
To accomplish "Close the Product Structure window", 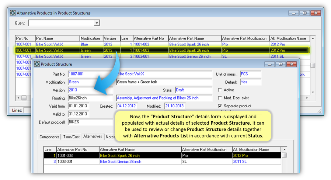I will click(x=291, y=64).
